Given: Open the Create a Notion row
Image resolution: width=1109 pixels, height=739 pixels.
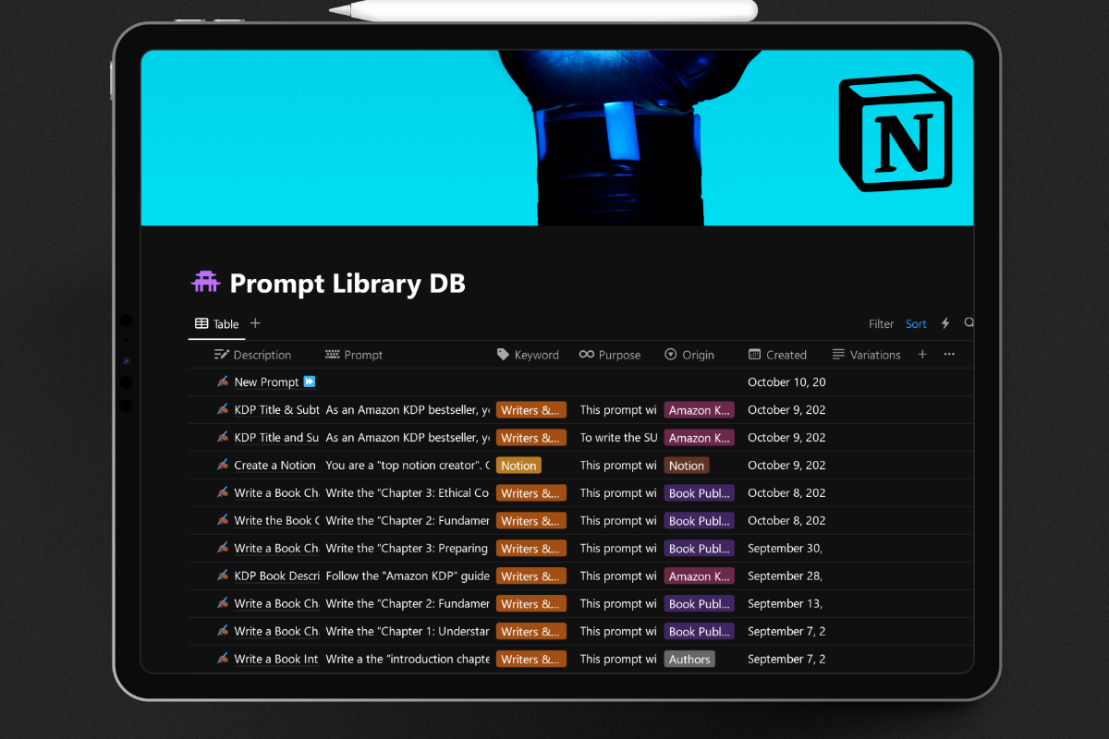Looking at the screenshot, I should pos(274,466).
